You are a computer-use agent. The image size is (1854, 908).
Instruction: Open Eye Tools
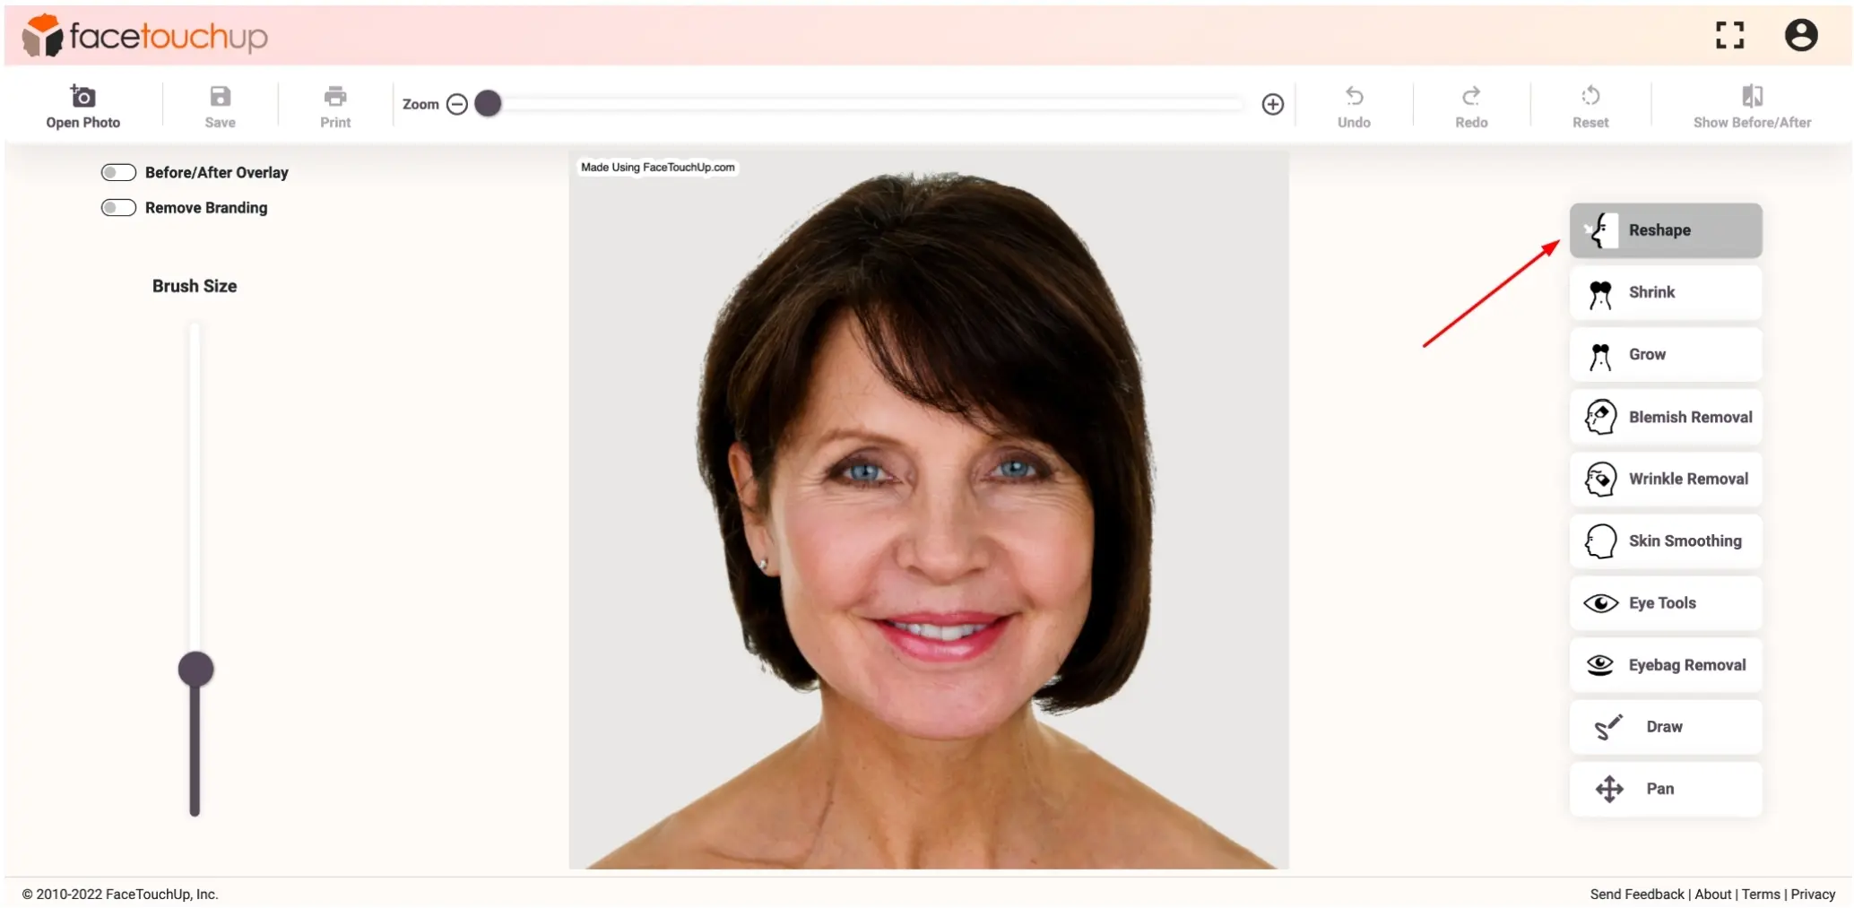point(1665,602)
